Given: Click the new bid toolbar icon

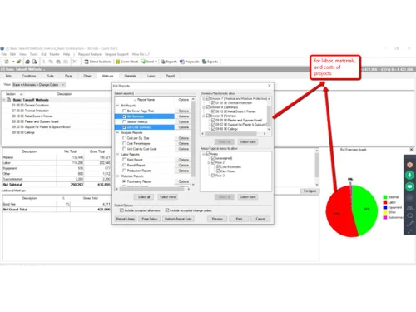Looking at the screenshot, I should [7, 62].
